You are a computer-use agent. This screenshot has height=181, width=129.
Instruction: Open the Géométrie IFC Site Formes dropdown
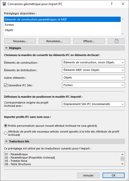[93, 85]
